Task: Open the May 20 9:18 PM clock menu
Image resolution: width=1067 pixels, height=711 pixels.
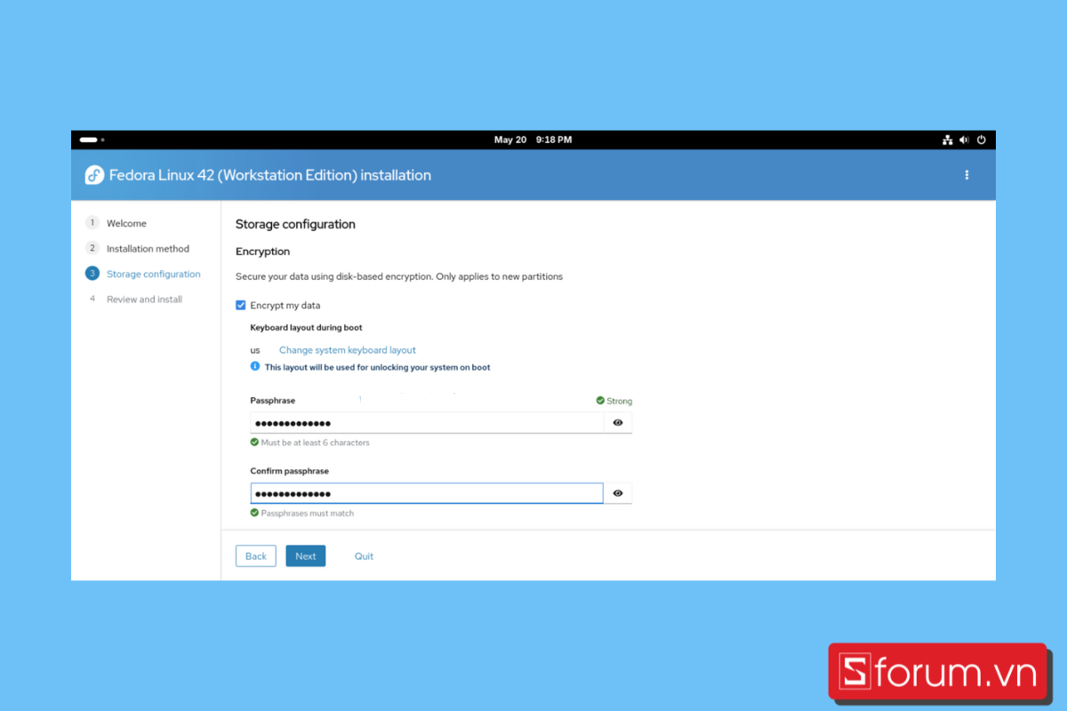Action: click(x=533, y=140)
